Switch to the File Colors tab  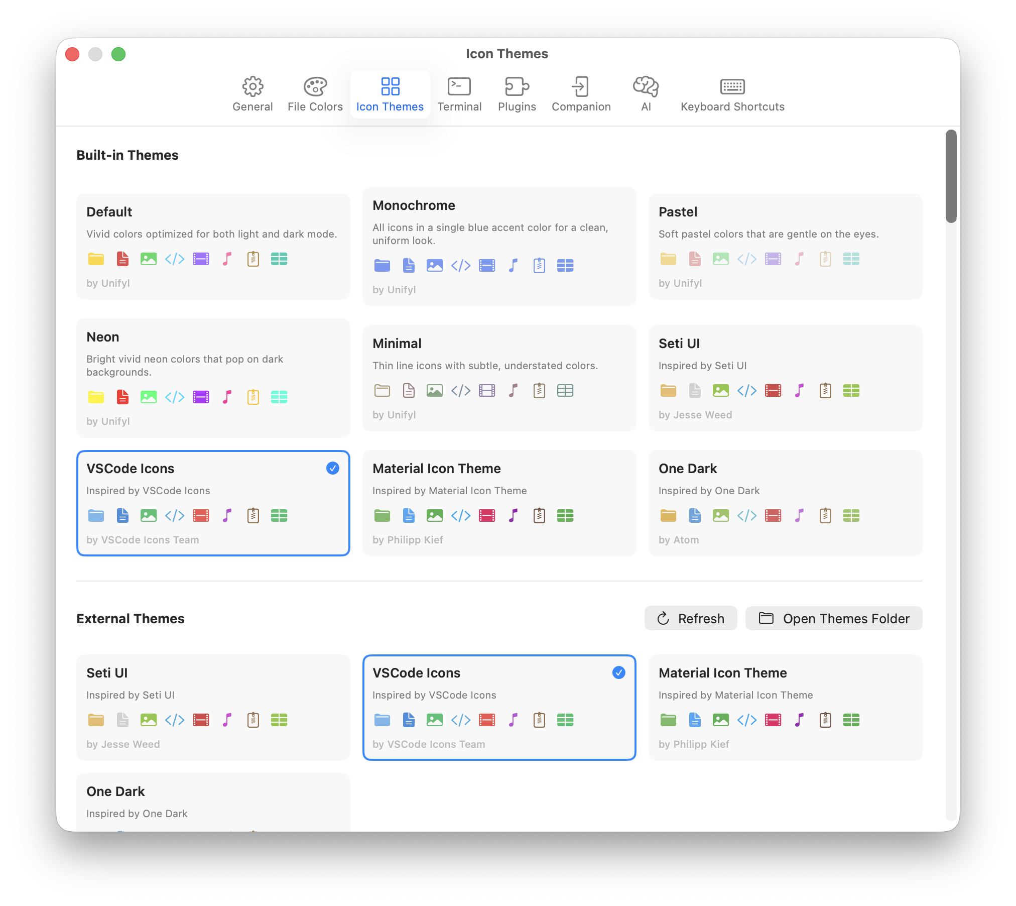pos(315,94)
